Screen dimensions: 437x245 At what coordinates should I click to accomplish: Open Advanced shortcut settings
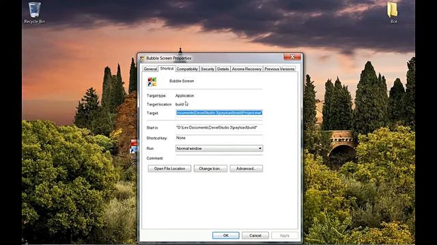click(x=246, y=169)
